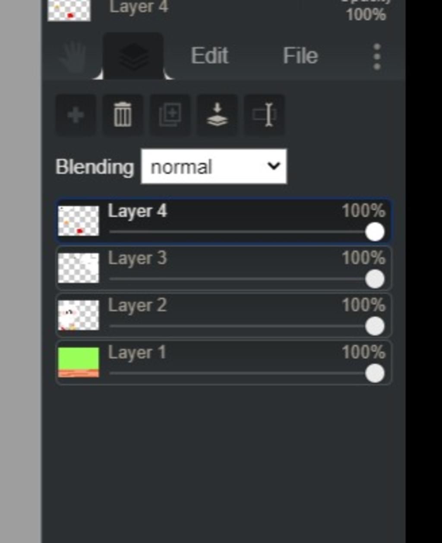Image resolution: width=442 pixels, height=543 pixels.
Task: Click the Layer 4 thumbnail in the list
Action: pos(79,221)
